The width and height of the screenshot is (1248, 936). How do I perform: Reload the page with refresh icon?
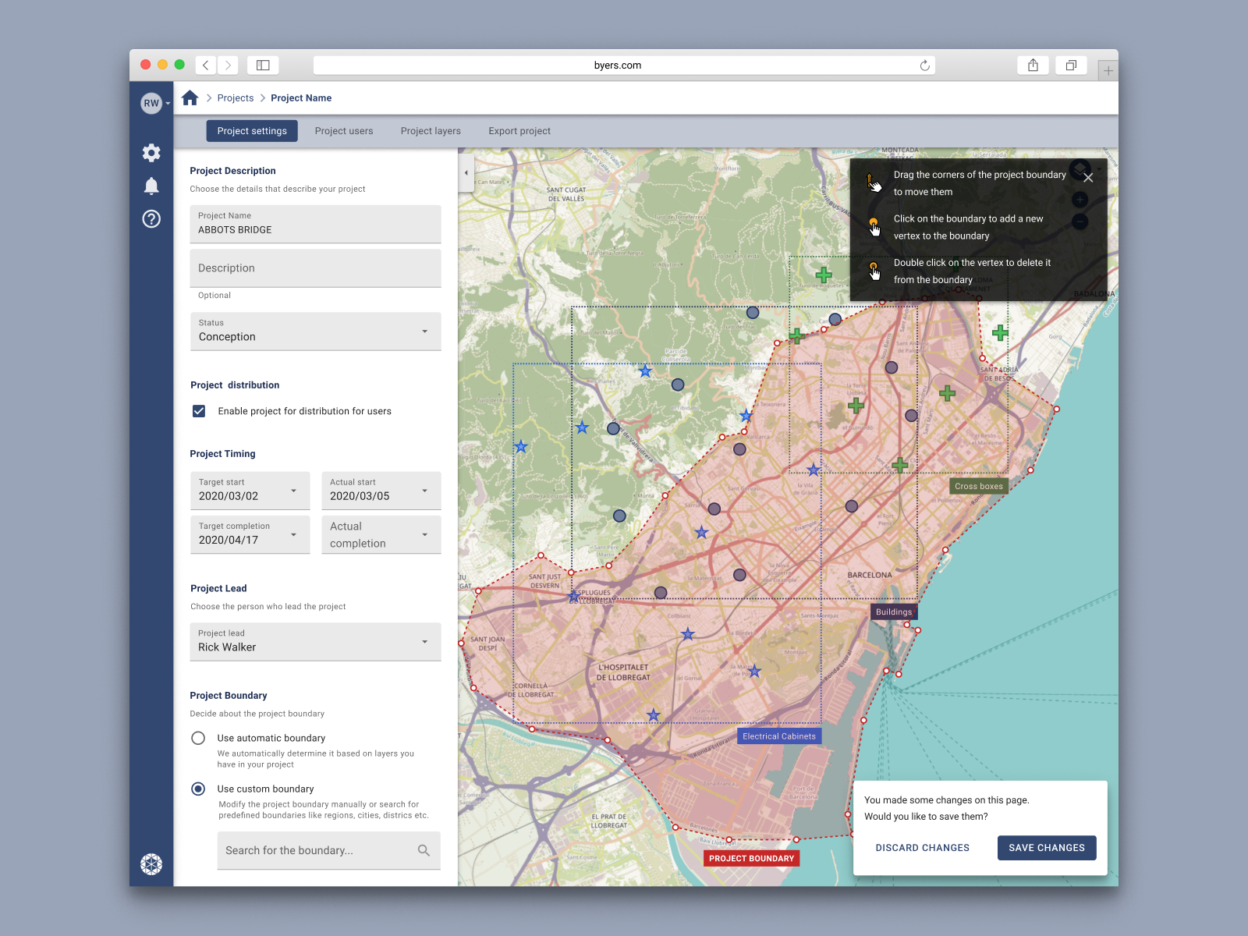(x=925, y=66)
